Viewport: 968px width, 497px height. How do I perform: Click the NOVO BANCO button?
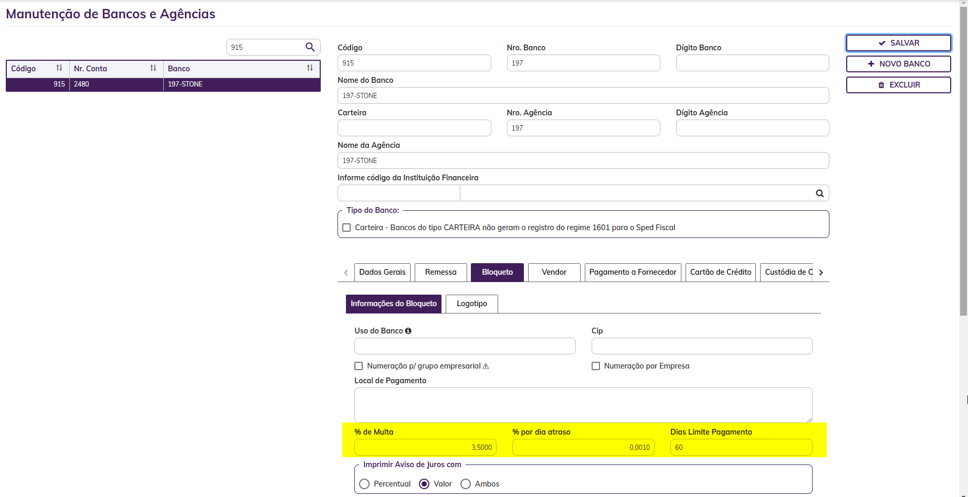coord(898,64)
